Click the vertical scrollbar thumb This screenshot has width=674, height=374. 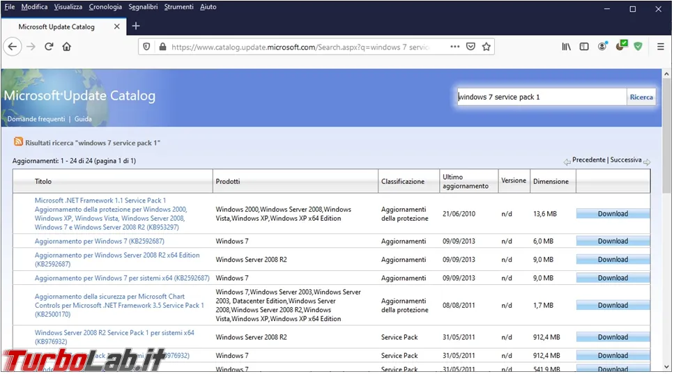point(666,137)
